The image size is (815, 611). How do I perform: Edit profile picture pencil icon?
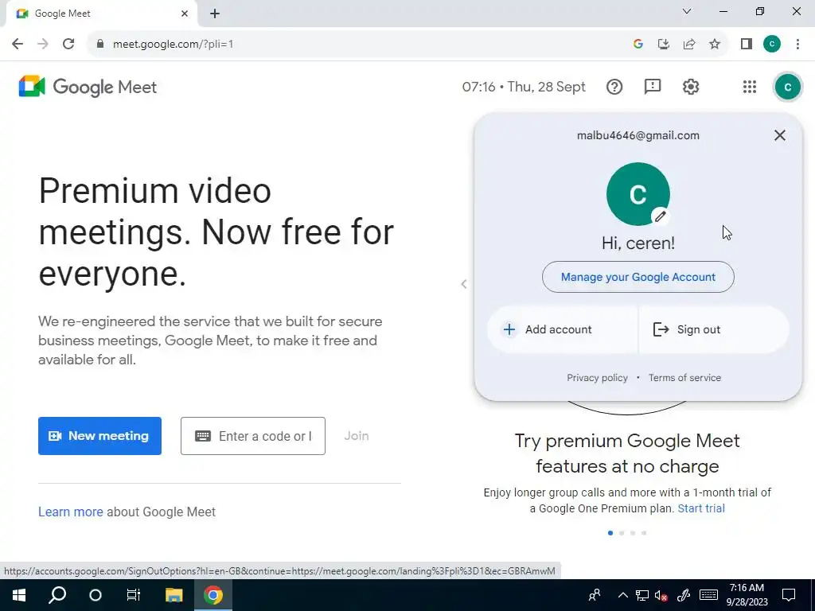click(660, 216)
